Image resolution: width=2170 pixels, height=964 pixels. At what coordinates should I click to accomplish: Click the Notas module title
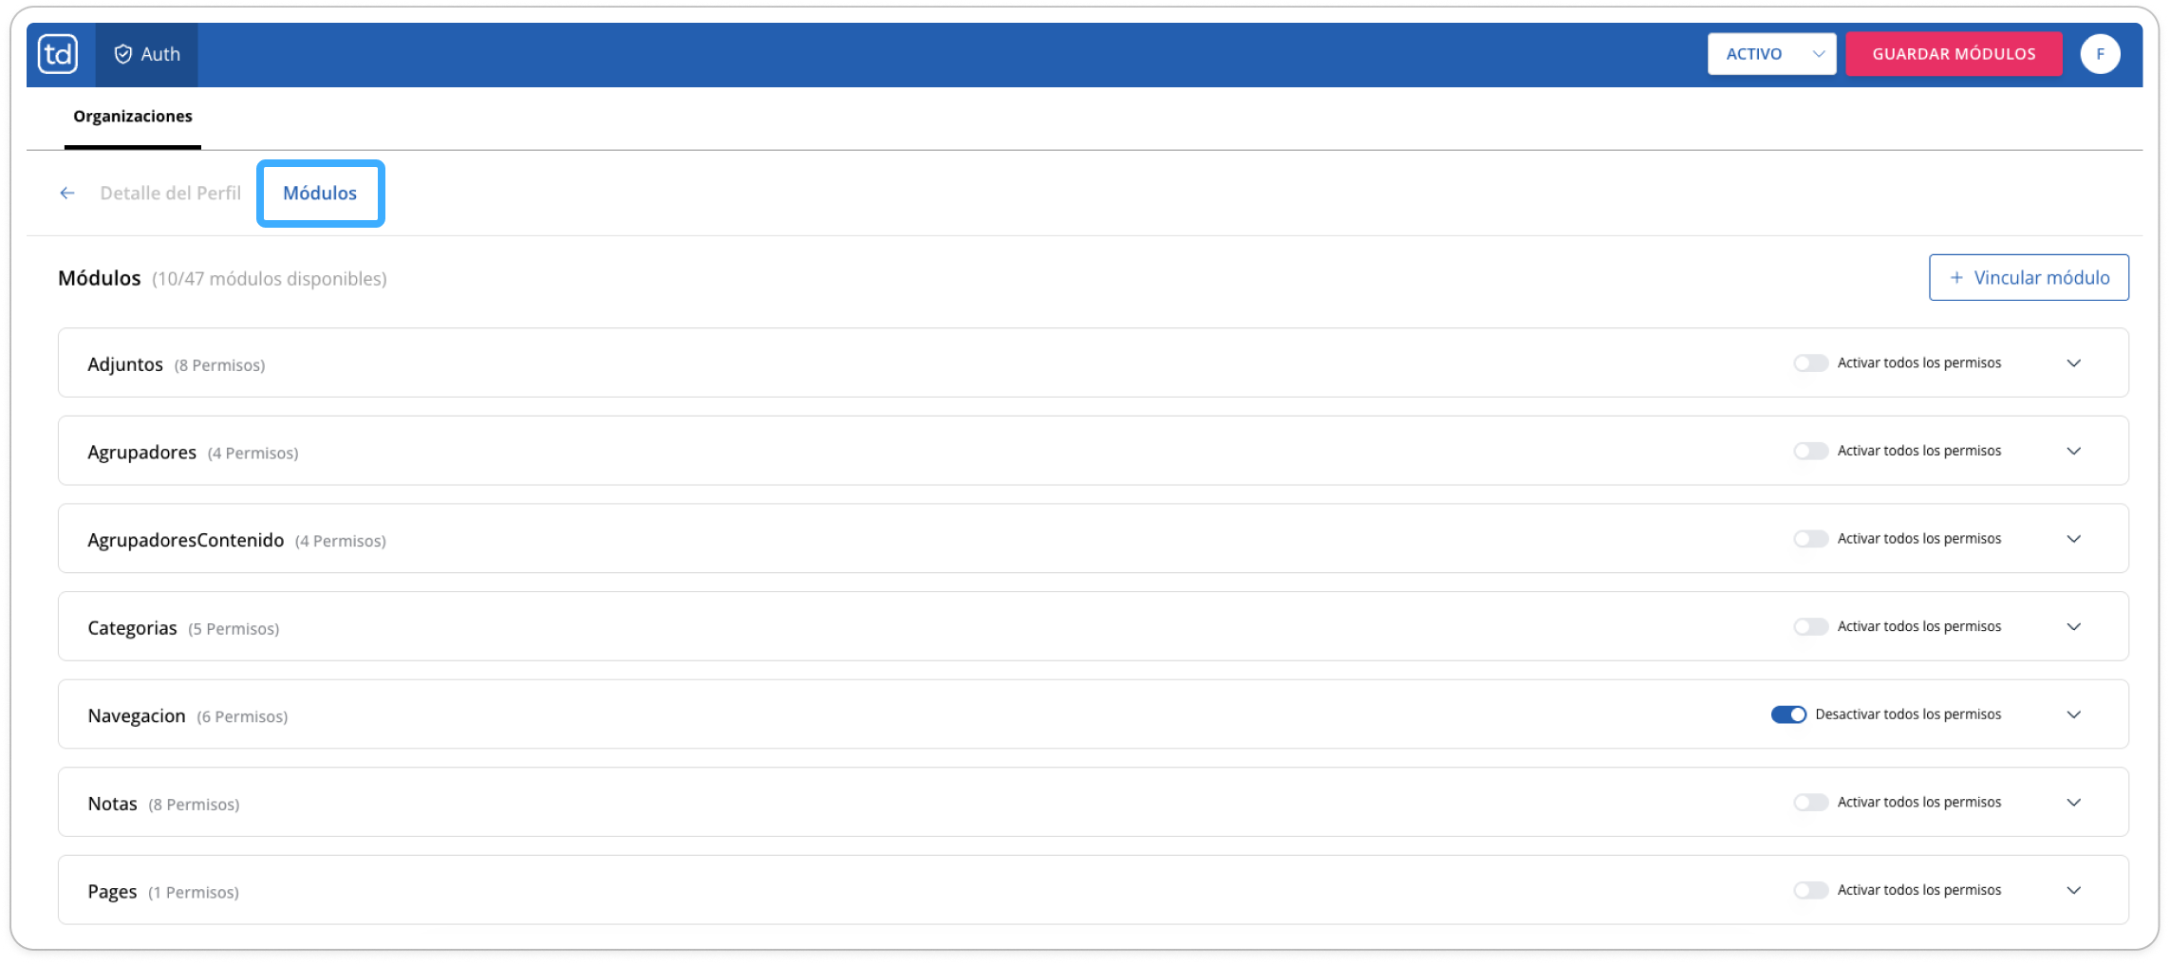point(112,804)
